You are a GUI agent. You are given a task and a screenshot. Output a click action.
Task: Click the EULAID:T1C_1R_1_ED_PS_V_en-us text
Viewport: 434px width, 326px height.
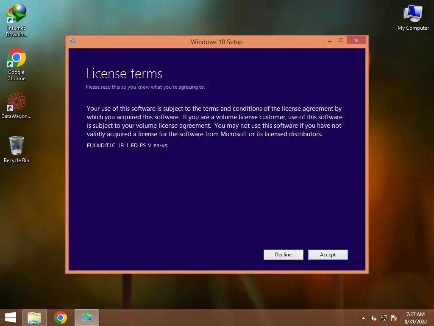127,146
